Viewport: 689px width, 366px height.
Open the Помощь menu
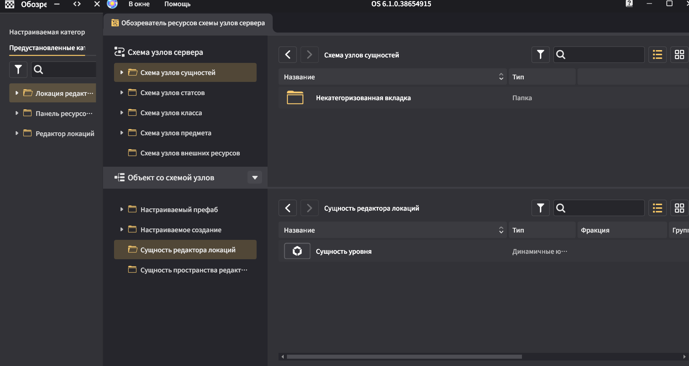(x=177, y=4)
